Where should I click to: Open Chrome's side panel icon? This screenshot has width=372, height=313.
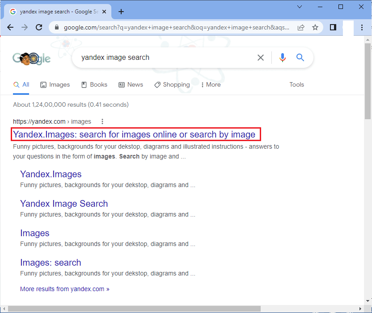click(333, 27)
